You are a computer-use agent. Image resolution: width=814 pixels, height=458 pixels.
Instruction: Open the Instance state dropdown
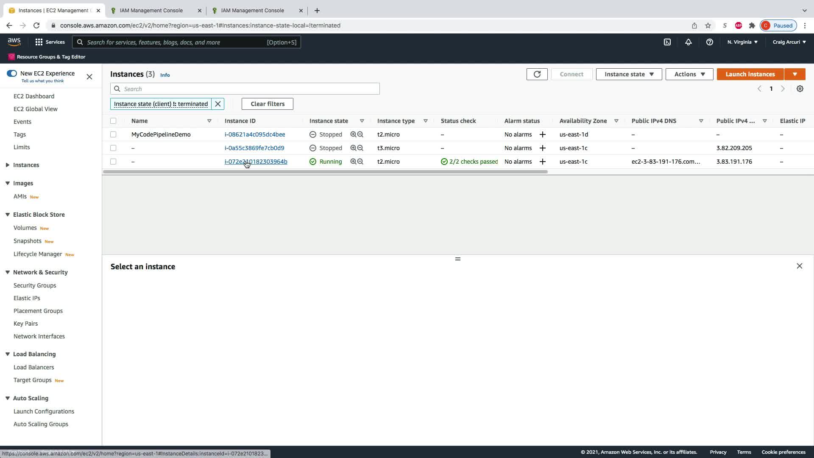pyautogui.click(x=629, y=74)
